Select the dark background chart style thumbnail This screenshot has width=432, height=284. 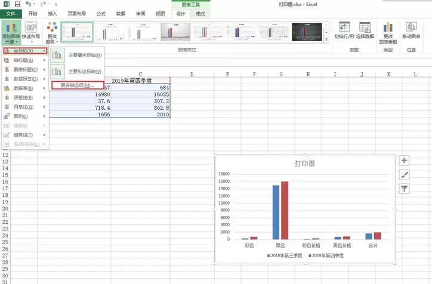307,32
